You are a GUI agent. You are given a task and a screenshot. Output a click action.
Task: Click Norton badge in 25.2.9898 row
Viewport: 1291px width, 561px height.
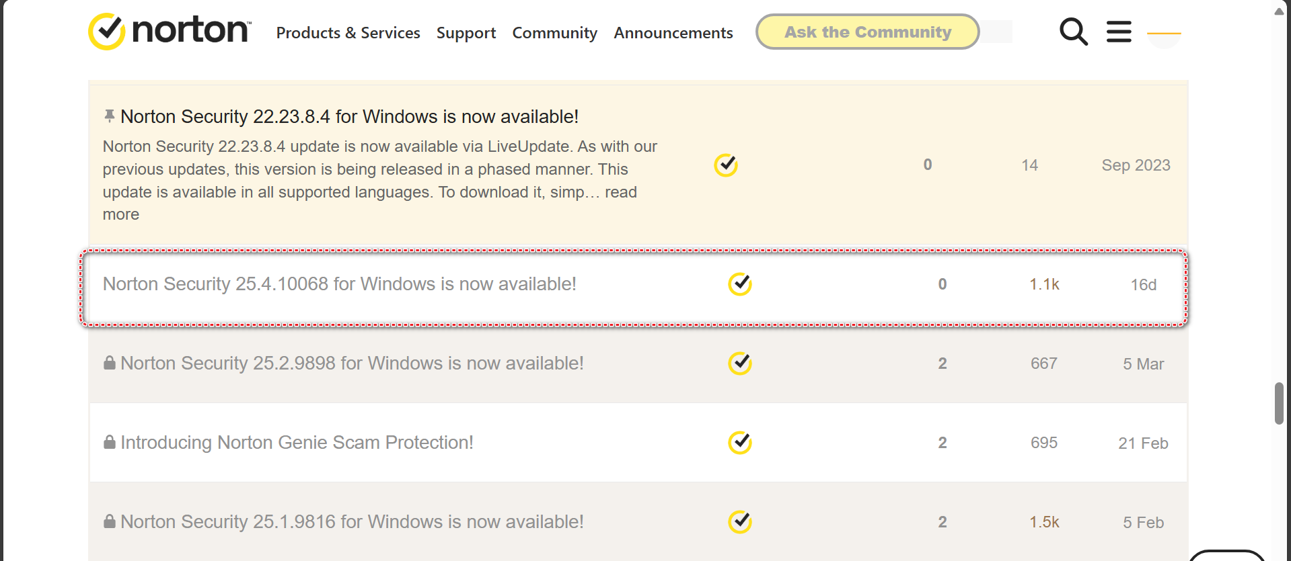pyautogui.click(x=740, y=363)
